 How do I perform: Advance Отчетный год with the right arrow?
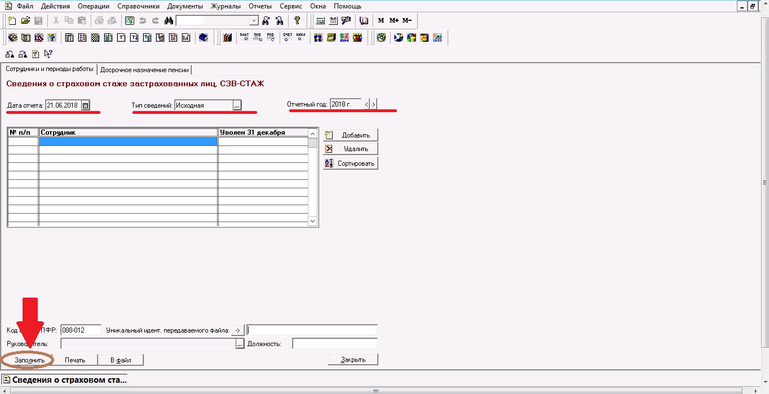coord(373,104)
